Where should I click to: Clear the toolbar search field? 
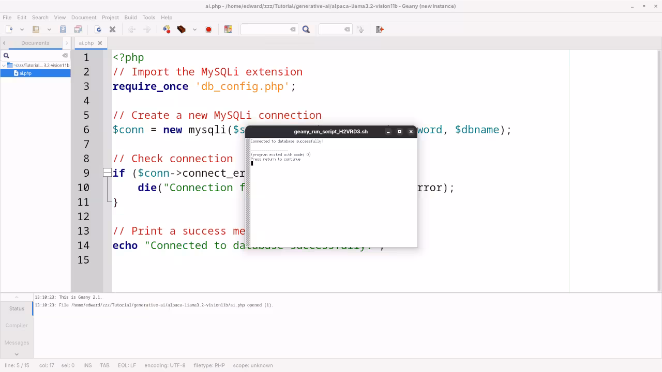[x=293, y=29]
